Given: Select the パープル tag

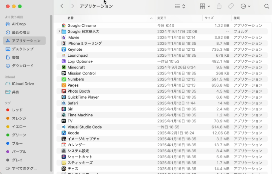Looking at the screenshot, I should point(24,152).
